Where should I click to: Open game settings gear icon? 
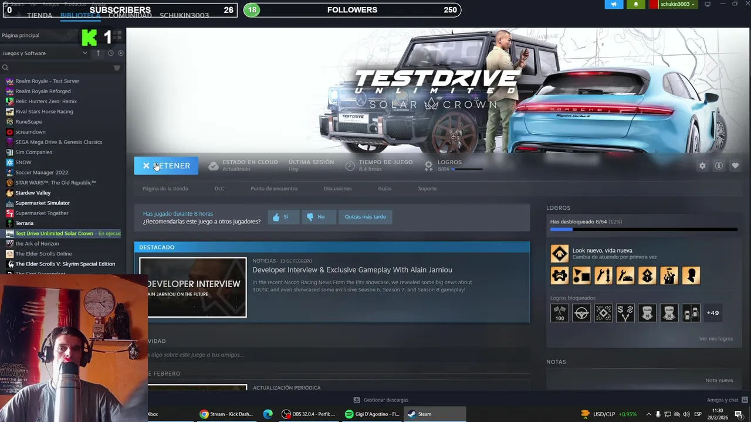(702, 166)
